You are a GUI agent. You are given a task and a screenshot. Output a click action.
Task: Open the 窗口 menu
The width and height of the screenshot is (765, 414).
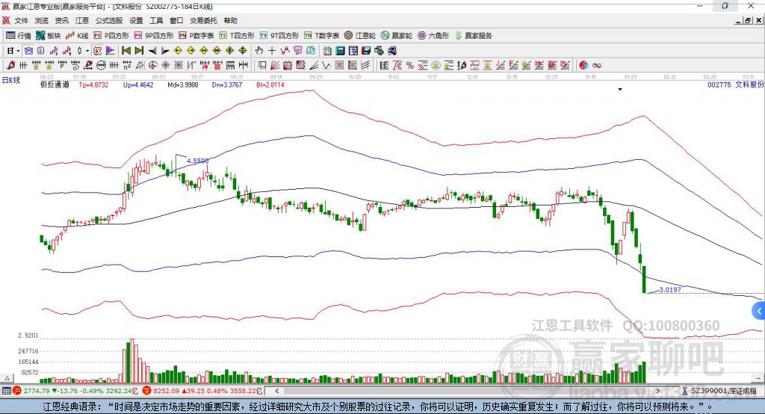(x=176, y=20)
